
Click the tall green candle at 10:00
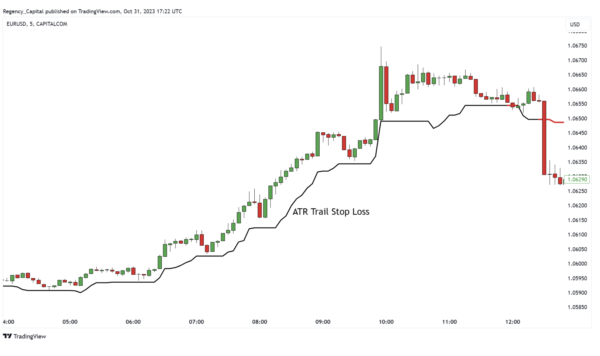[x=381, y=93]
